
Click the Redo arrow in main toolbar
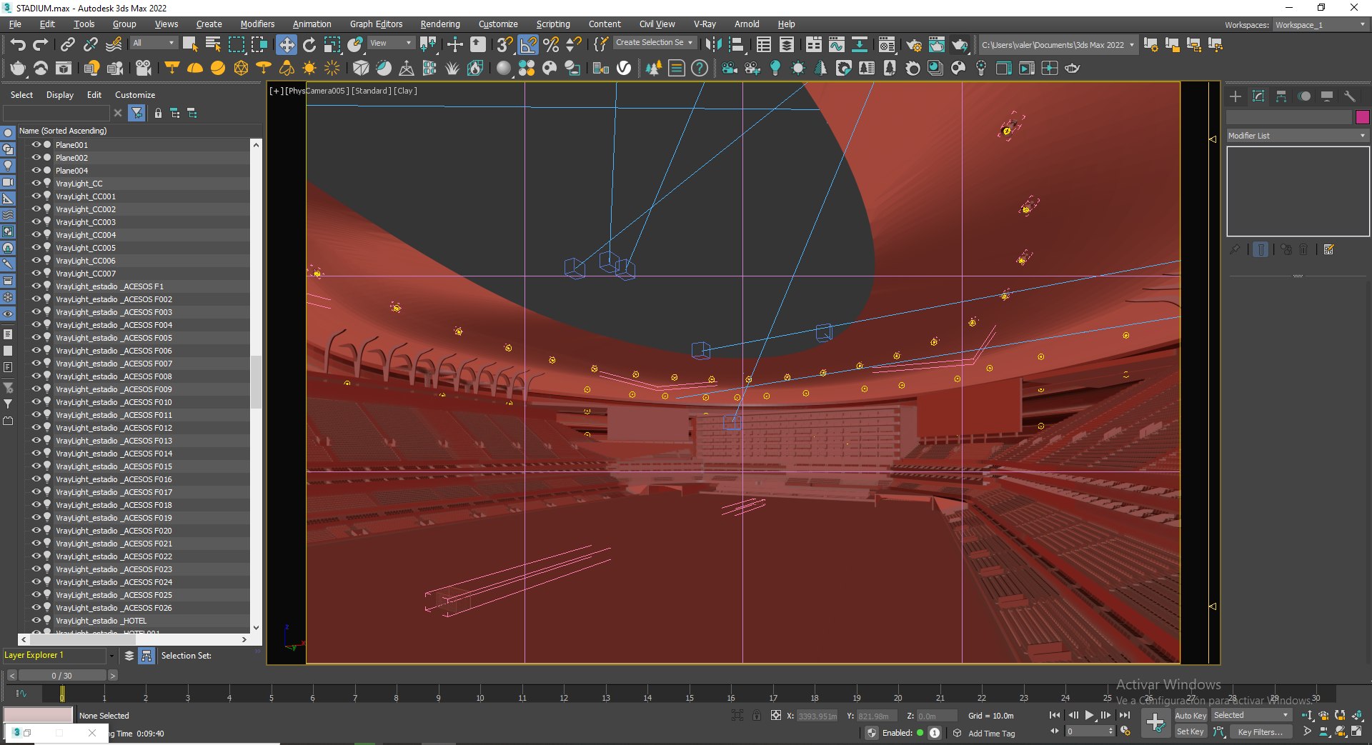coord(41,44)
